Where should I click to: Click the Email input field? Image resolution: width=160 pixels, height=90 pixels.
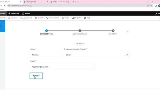62,67
